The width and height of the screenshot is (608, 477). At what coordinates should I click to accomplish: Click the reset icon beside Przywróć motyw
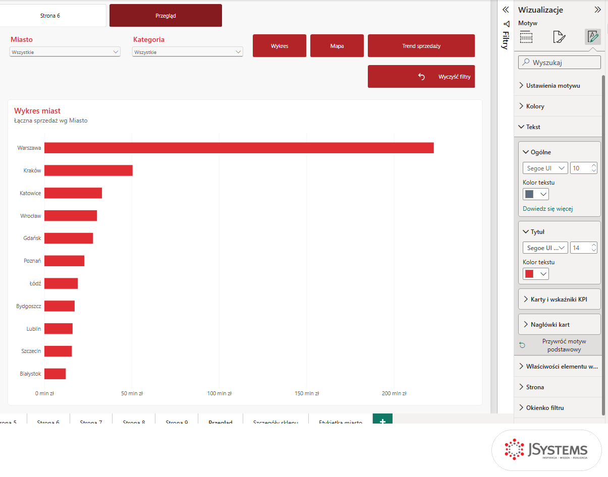[522, 345]
